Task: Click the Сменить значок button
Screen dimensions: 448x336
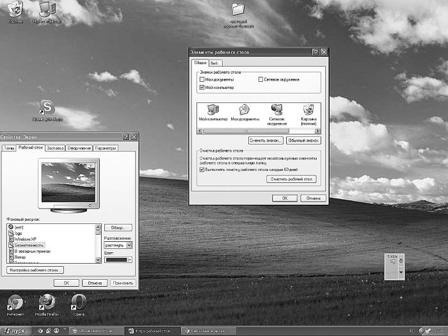Action: [266, 140]
